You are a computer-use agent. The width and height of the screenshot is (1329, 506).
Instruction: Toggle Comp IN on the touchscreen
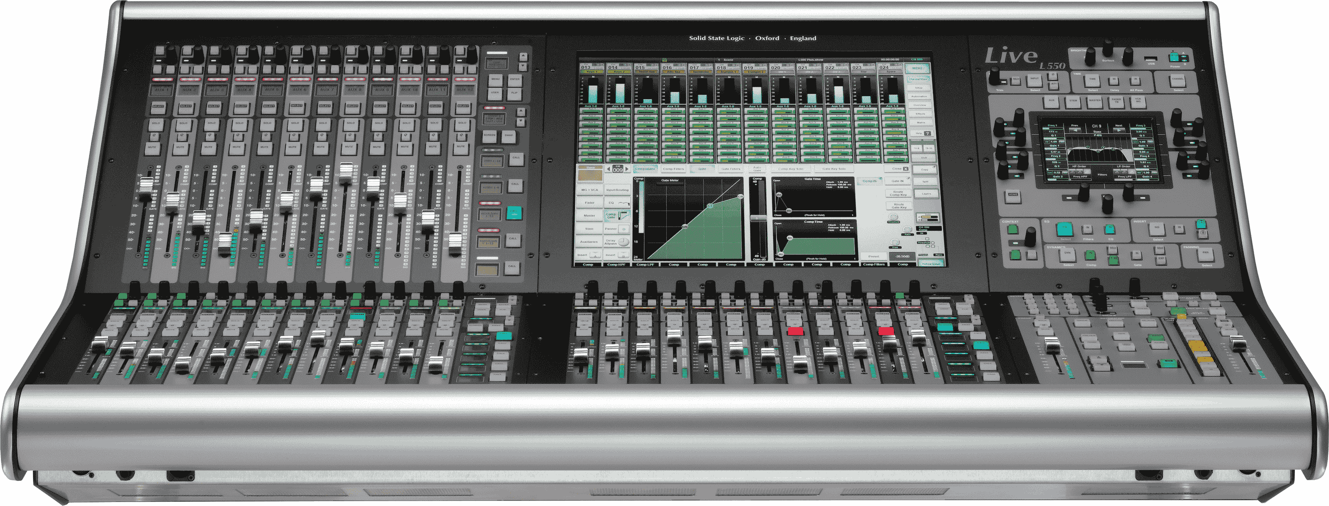(x=870, y=181)
